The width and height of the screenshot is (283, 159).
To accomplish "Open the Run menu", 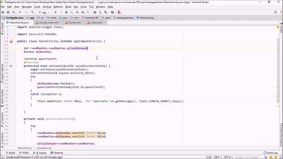I will [76, 7].
